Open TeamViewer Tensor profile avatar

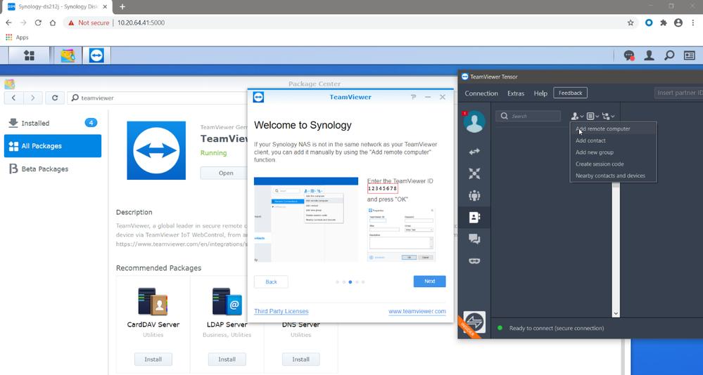tap(474, 121)
